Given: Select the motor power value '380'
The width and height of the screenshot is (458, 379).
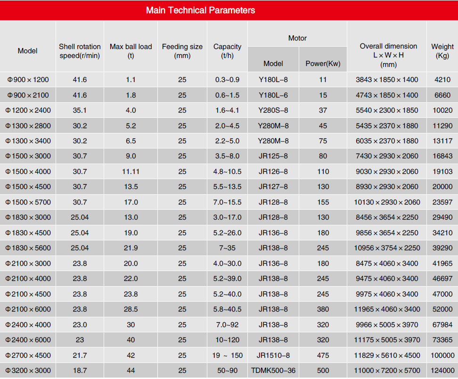Looking at the screenshot, I should click(323, 309).
